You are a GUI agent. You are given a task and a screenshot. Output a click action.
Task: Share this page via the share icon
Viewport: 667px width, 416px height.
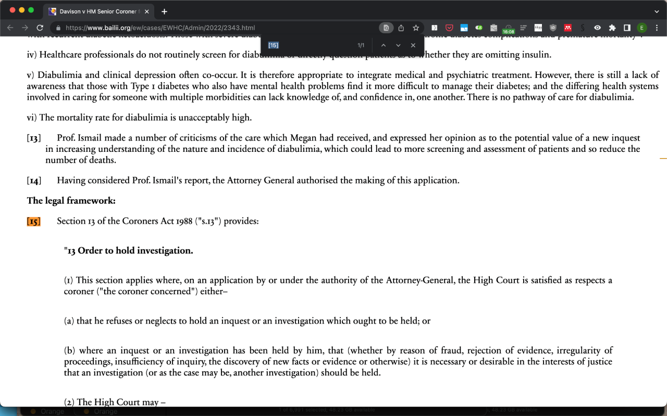(401, 28)
